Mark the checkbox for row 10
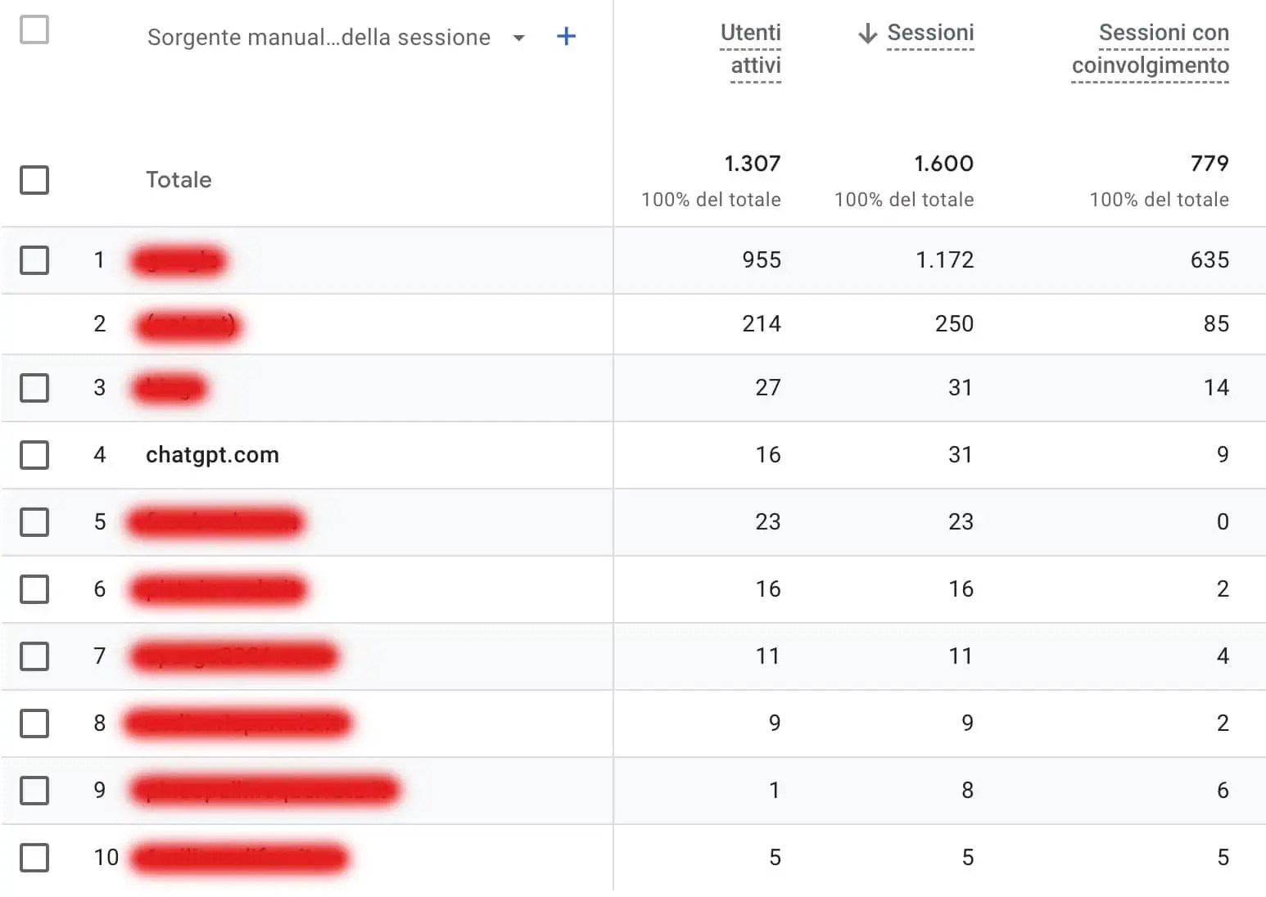 (34, 858)
